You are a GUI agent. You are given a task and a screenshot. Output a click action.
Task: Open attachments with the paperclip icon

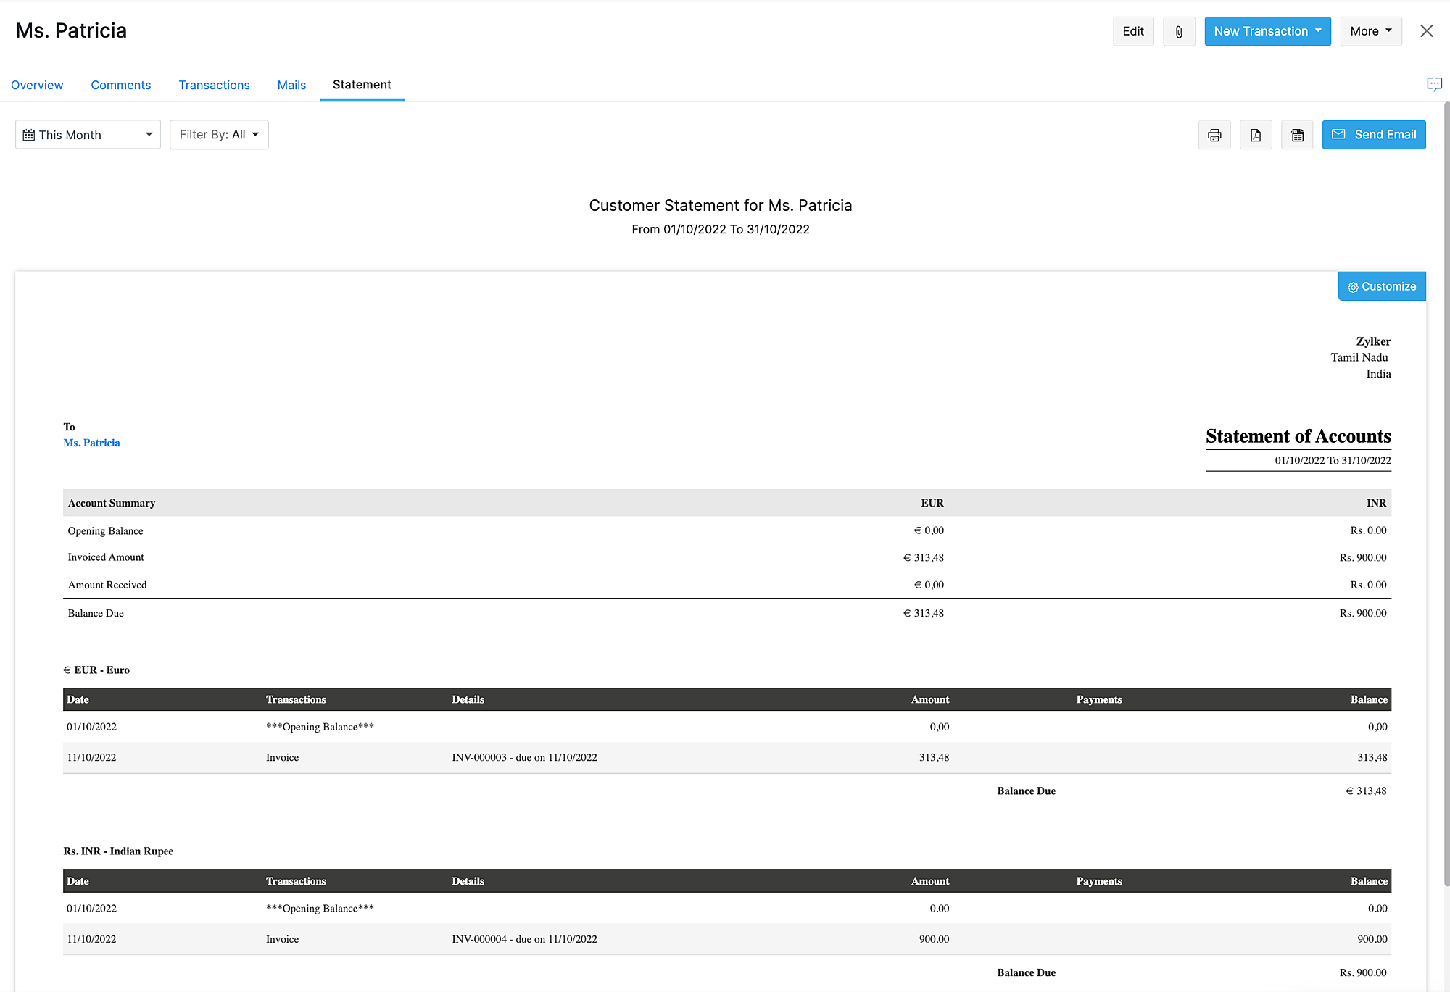1179,31
